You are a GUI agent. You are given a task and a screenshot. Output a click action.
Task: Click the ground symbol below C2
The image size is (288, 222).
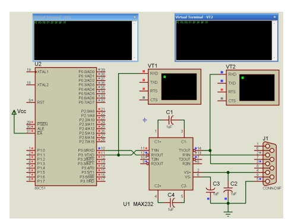click(x=228, y=214)
